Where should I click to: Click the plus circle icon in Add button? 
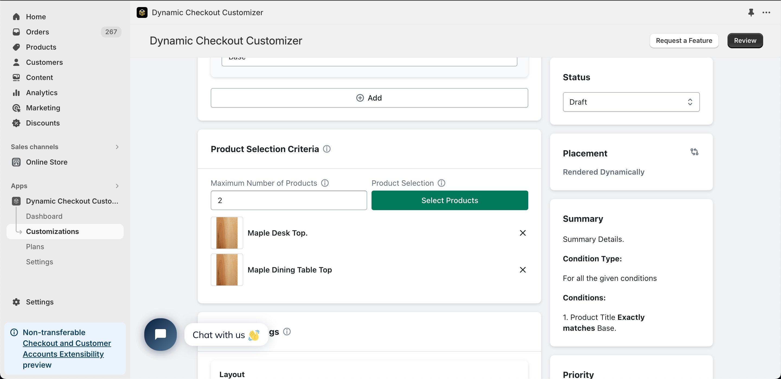tap(360, 98)
